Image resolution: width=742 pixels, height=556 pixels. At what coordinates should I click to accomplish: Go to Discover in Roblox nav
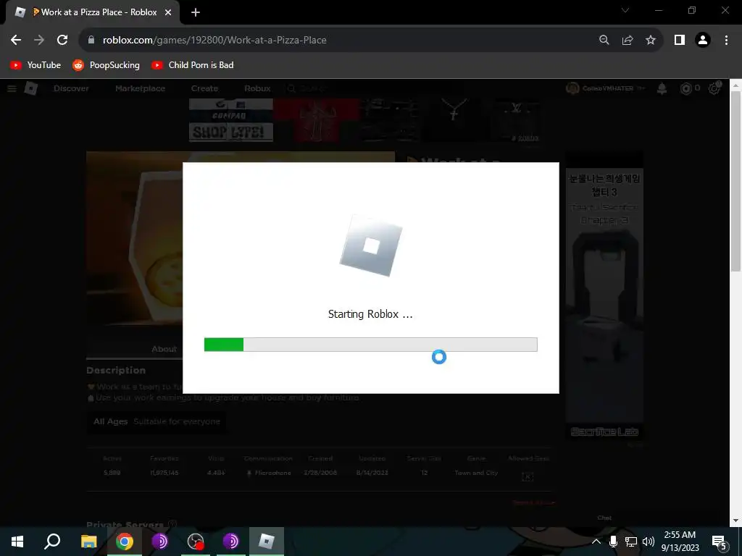[71, 88]
